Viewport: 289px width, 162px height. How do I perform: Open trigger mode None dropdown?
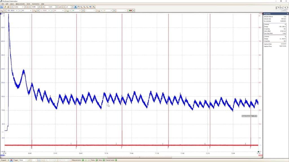[x=23, y=160]
